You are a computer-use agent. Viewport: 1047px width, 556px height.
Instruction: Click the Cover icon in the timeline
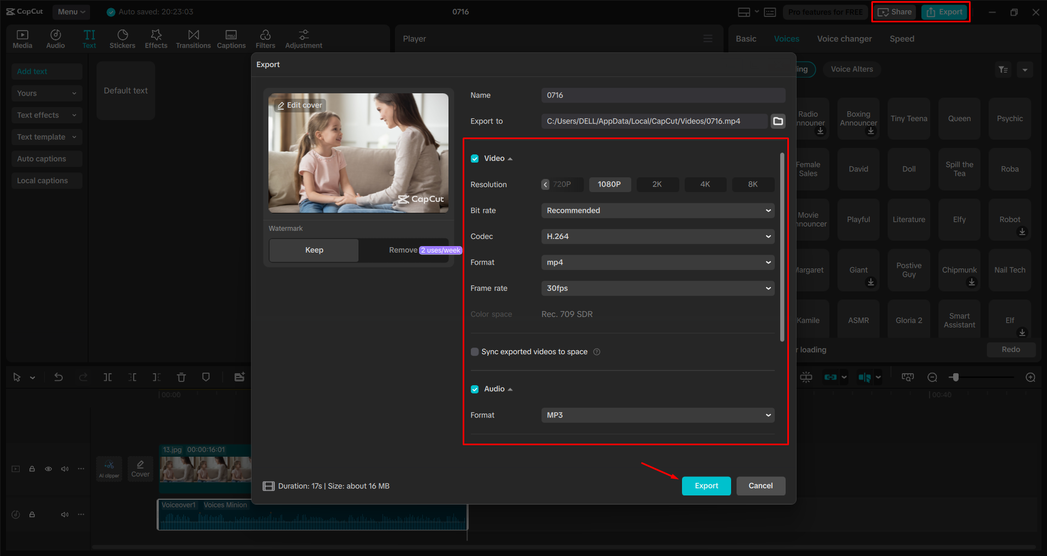click(140, 468)
